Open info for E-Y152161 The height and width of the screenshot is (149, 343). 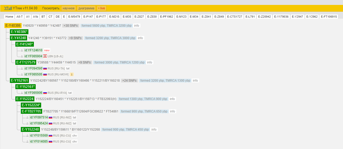pos(195,81)
